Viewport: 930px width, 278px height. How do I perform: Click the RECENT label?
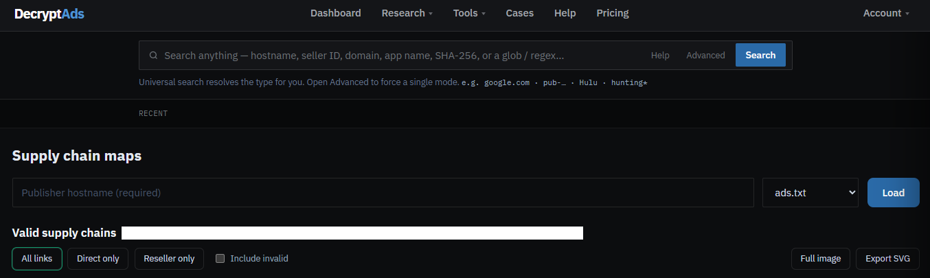click(153, 113)
